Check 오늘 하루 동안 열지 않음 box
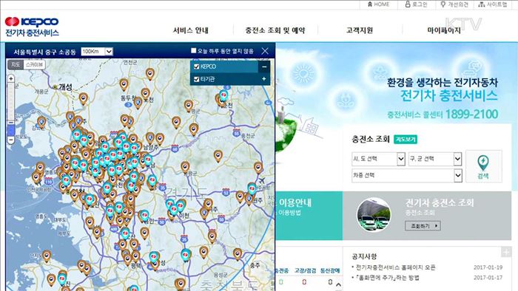Image resolution: width=518 pixels, height=291 pixels. click(194, 51)
